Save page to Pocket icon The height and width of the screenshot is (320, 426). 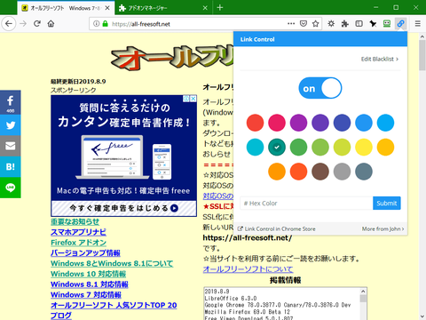coord(304,24)
